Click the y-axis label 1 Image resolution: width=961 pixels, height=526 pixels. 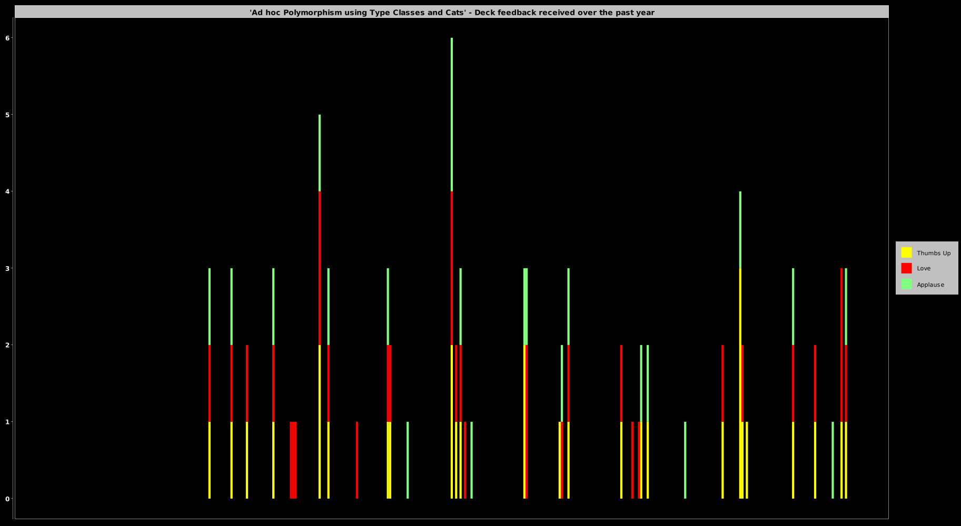coord(8,422)
